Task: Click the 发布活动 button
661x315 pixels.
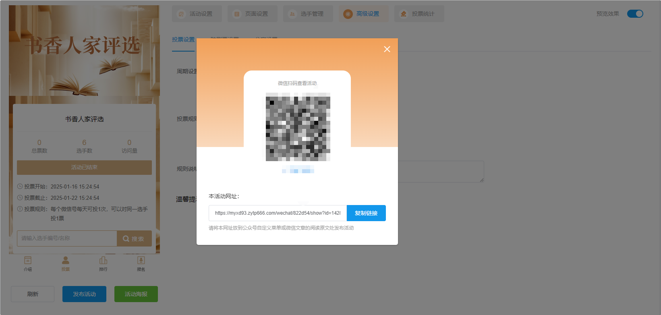Action: 84,294
